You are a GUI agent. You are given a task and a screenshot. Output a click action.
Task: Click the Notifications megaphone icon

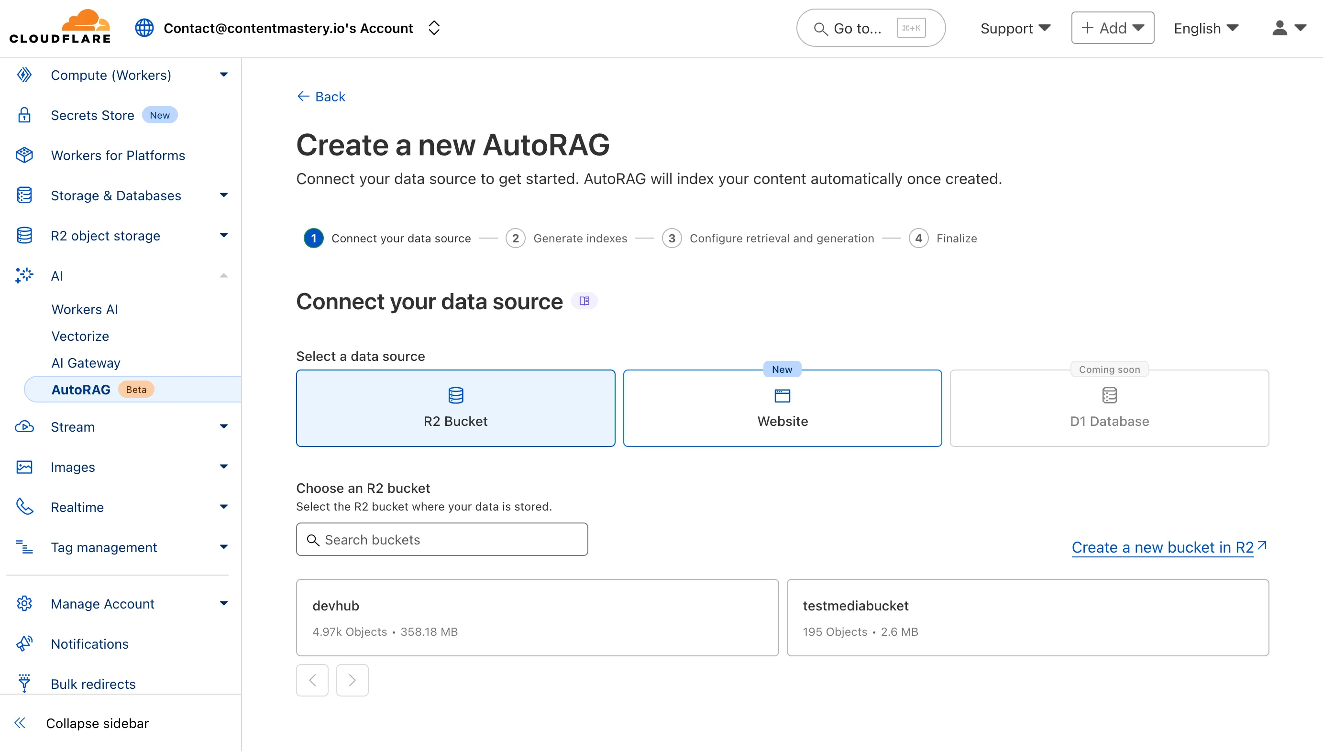(24, 644)
